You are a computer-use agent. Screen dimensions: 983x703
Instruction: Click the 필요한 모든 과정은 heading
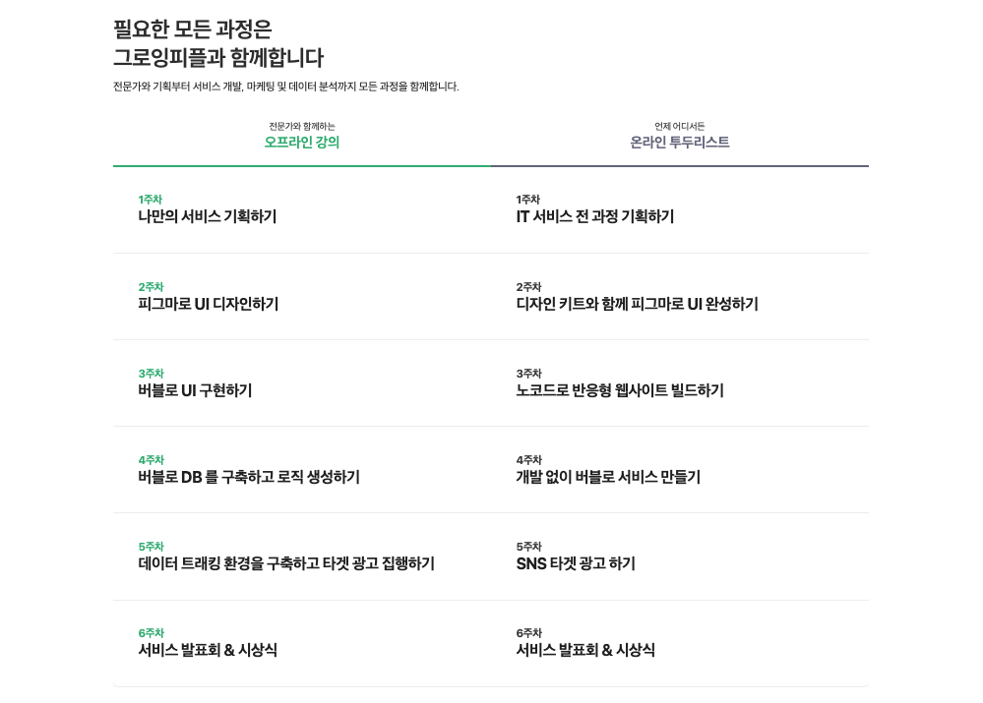coord(193,29)
